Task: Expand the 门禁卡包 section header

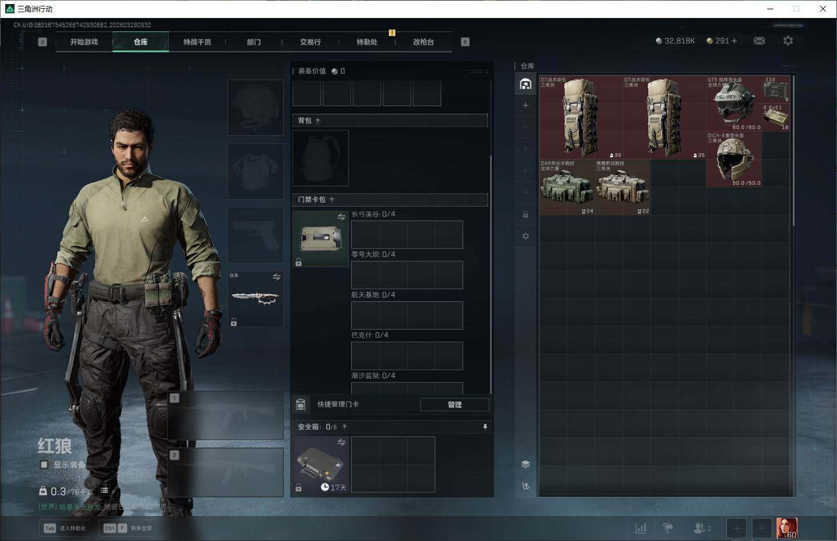Action: [390, 200]
